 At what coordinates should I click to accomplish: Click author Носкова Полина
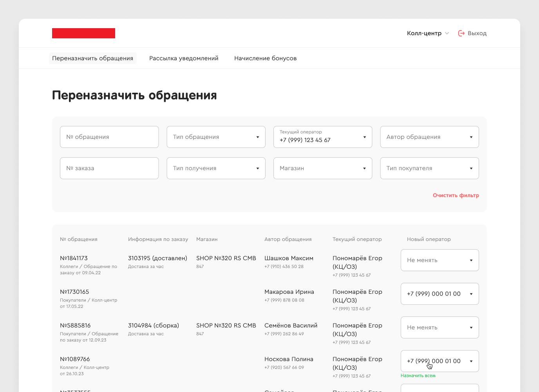click(x=289, y=359)
